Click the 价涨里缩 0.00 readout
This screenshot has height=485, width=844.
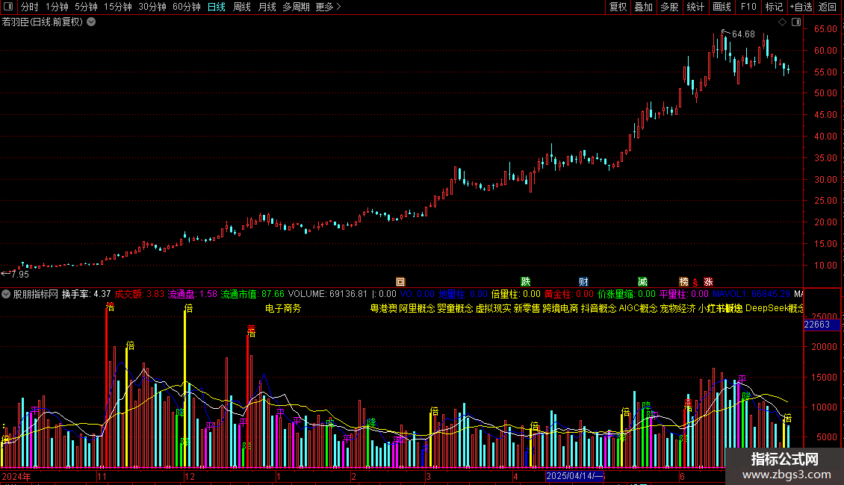coord(627,294)
